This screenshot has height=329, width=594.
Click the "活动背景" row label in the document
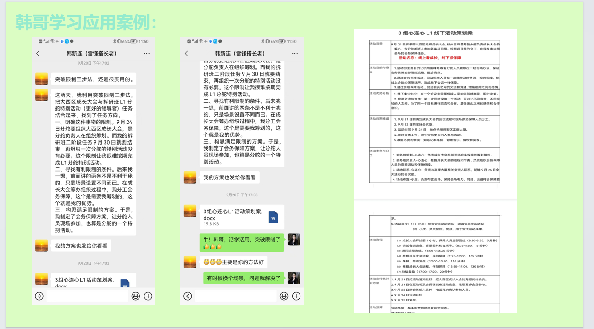click(376, 44)
